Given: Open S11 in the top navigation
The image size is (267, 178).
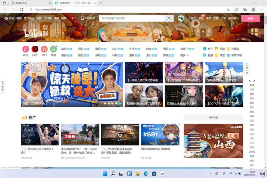Looking at the screenshot, I should 74,18.
